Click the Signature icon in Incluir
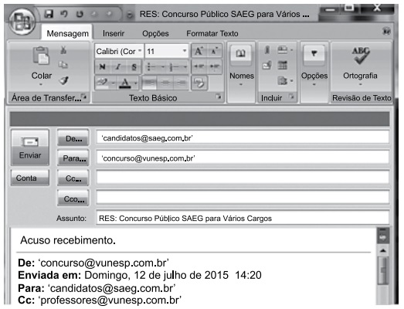Image resolution: width=404 pixels, height=309 pixels. click(x=283, y=80)
